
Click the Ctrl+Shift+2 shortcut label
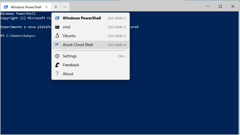click(x=117, y=27)
